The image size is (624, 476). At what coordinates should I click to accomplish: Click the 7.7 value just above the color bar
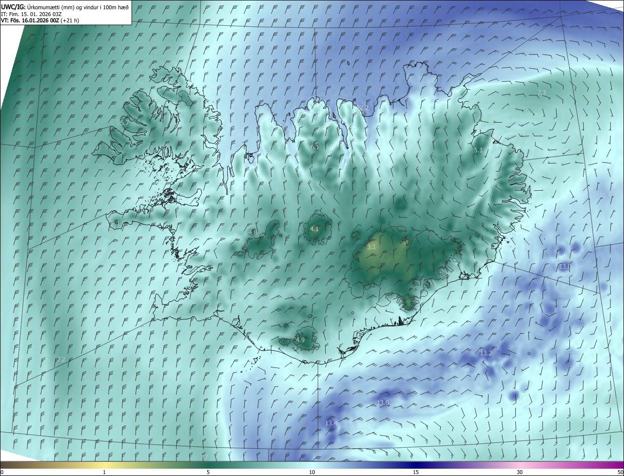click(x=204, y=457)
